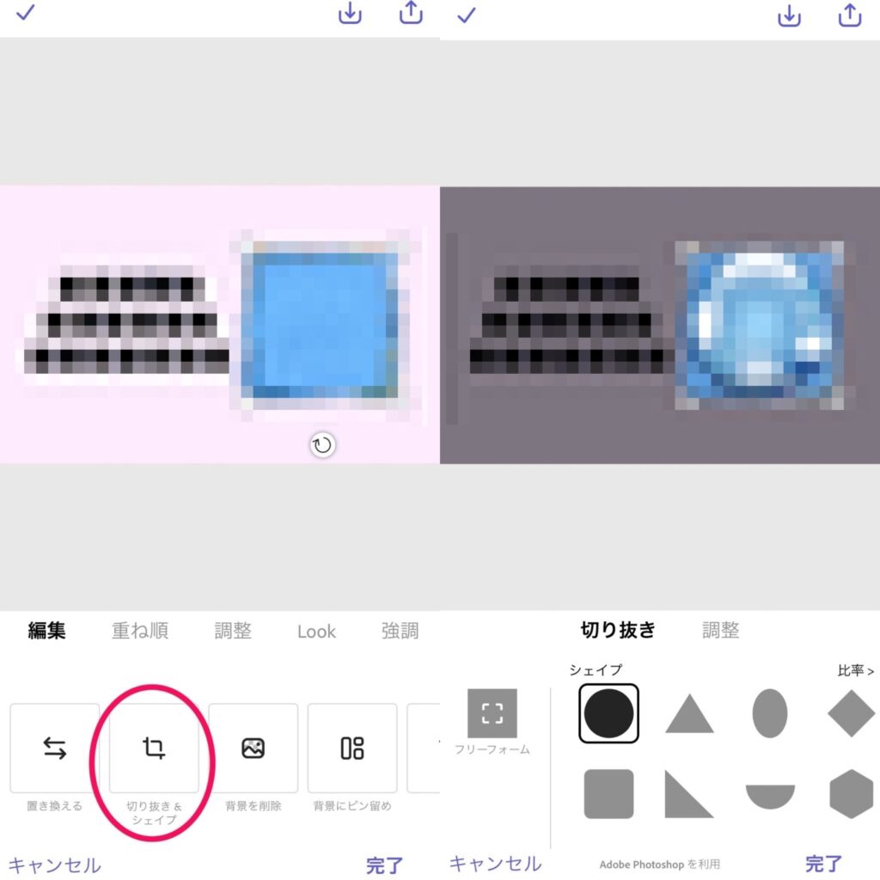Tap the 背景にピン留め layout icon
The width and height of the screenshot is (880, 880).
[x=352, y=749]
